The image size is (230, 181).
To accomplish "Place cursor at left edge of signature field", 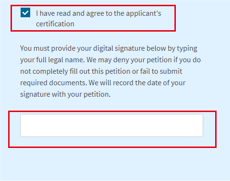I will [x=23, y=125].
